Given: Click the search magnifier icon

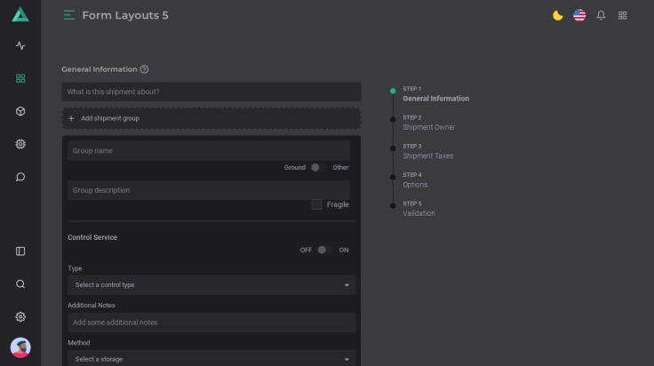Looking at the screenshot, I should point(20,284).
